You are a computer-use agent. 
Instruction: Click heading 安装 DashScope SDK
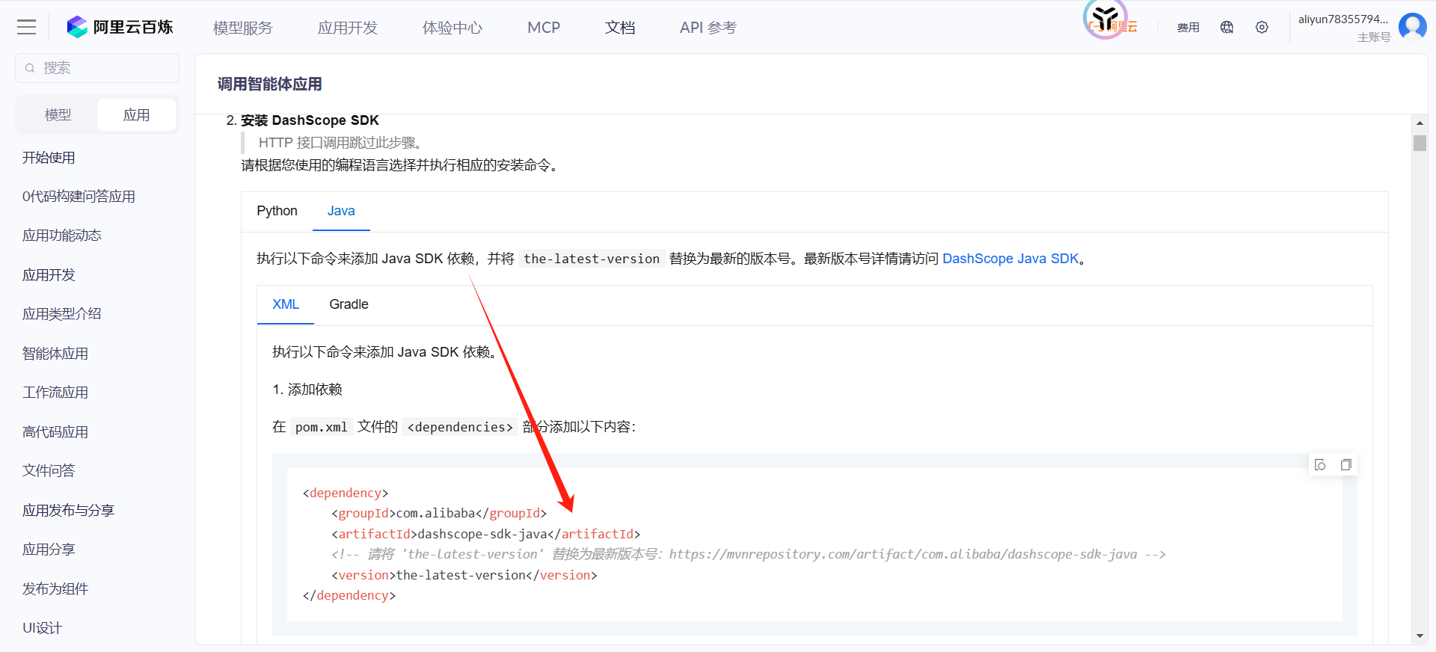[310, 120]
